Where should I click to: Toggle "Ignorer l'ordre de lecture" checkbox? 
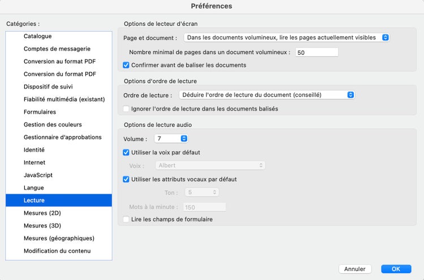(127, 108)
